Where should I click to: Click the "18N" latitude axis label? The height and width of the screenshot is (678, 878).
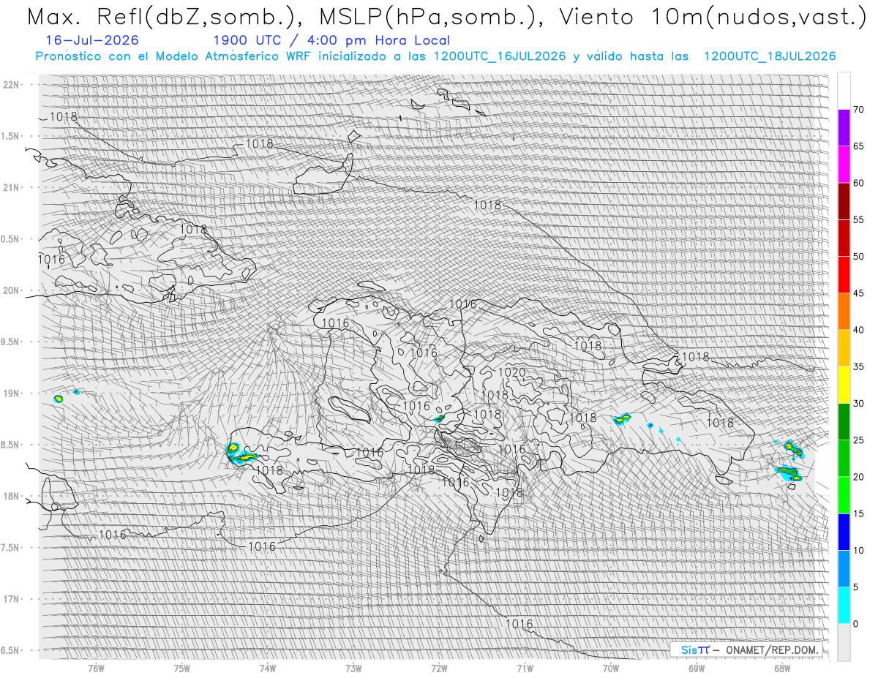[x=12, y=496]
